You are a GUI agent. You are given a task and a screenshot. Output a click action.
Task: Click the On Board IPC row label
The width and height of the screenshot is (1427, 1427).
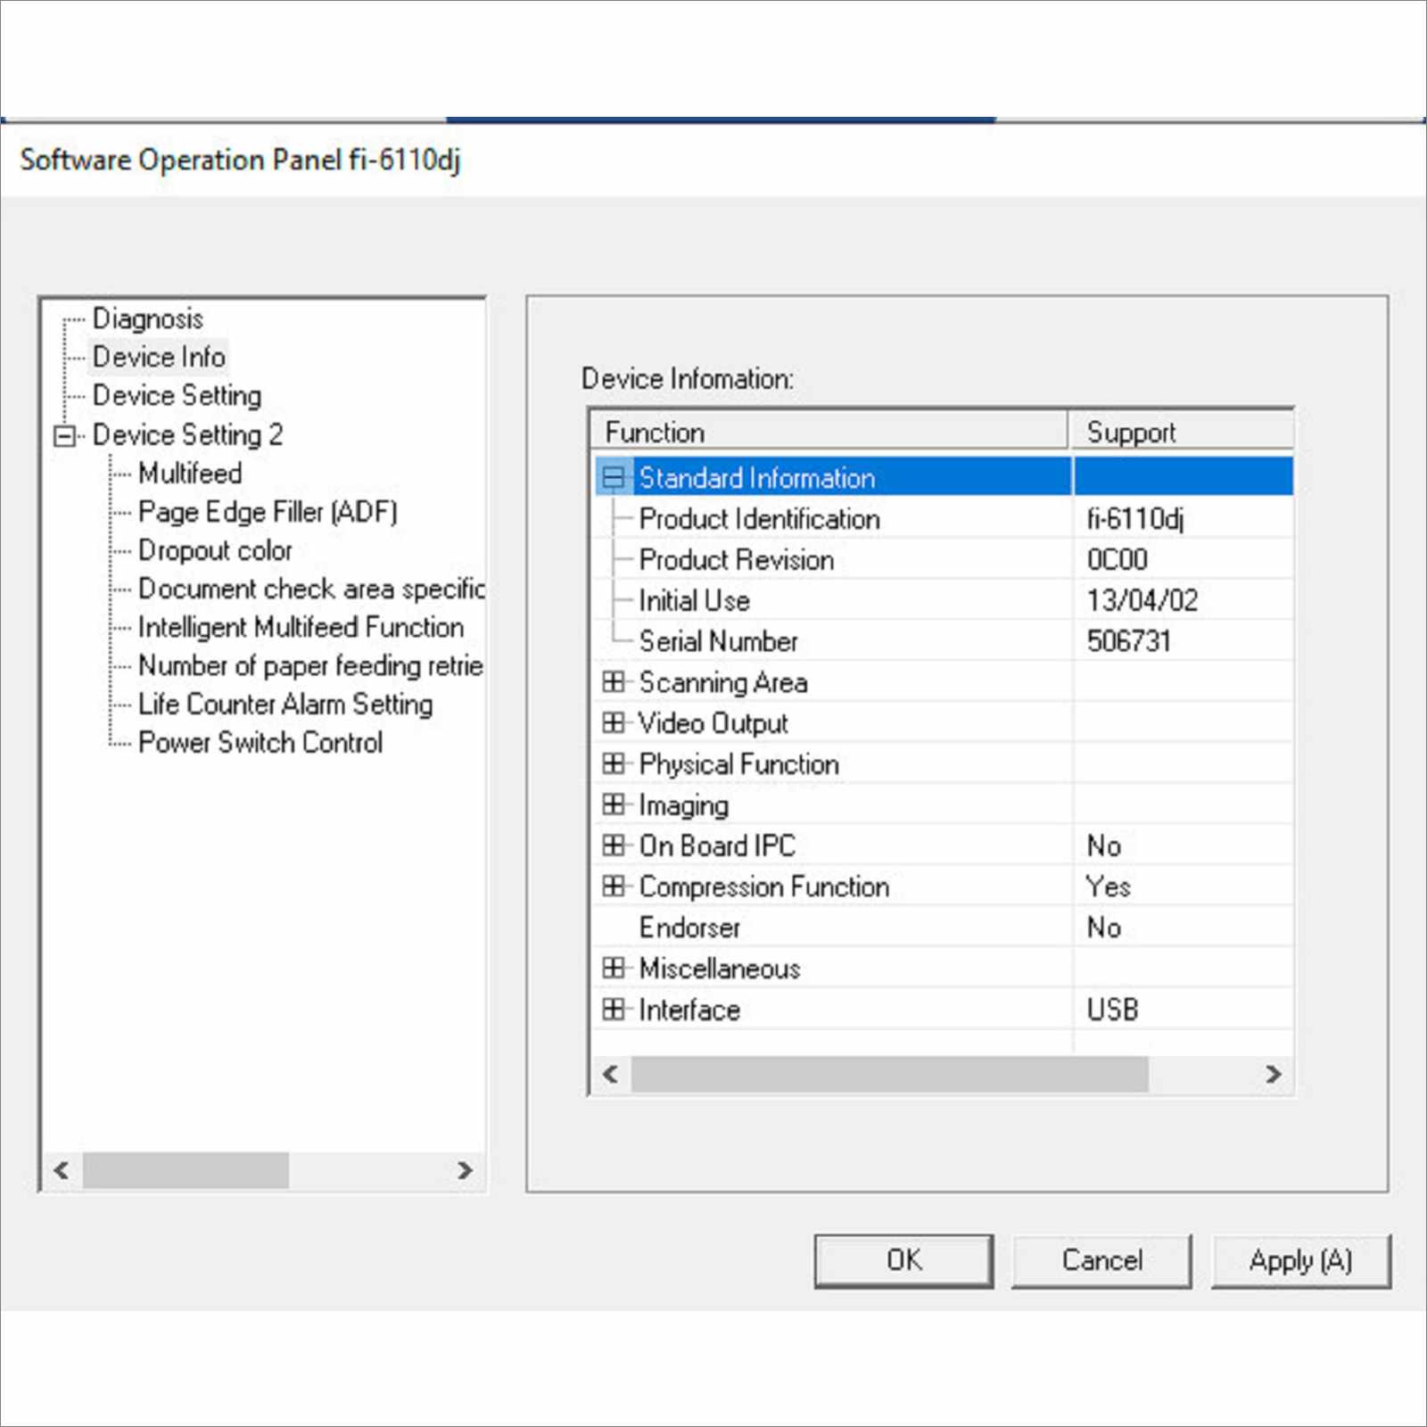click(717, 845)
